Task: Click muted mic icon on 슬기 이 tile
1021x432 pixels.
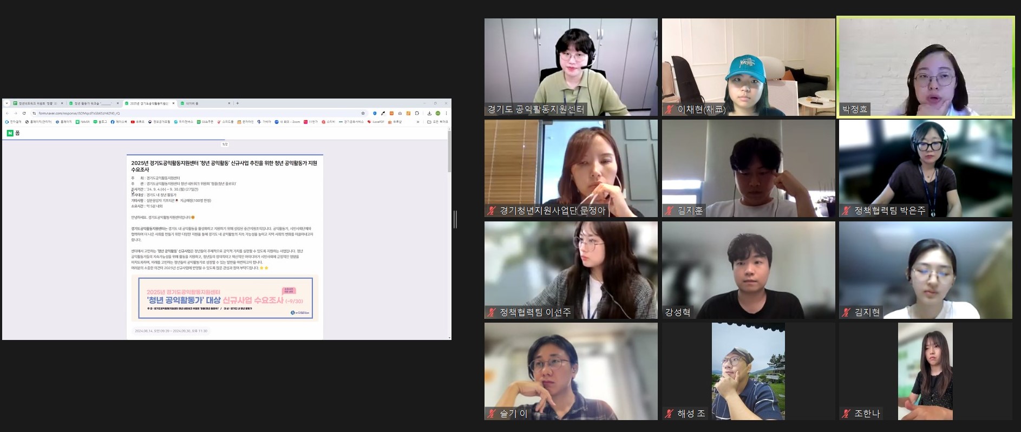Action: point(492,414)
